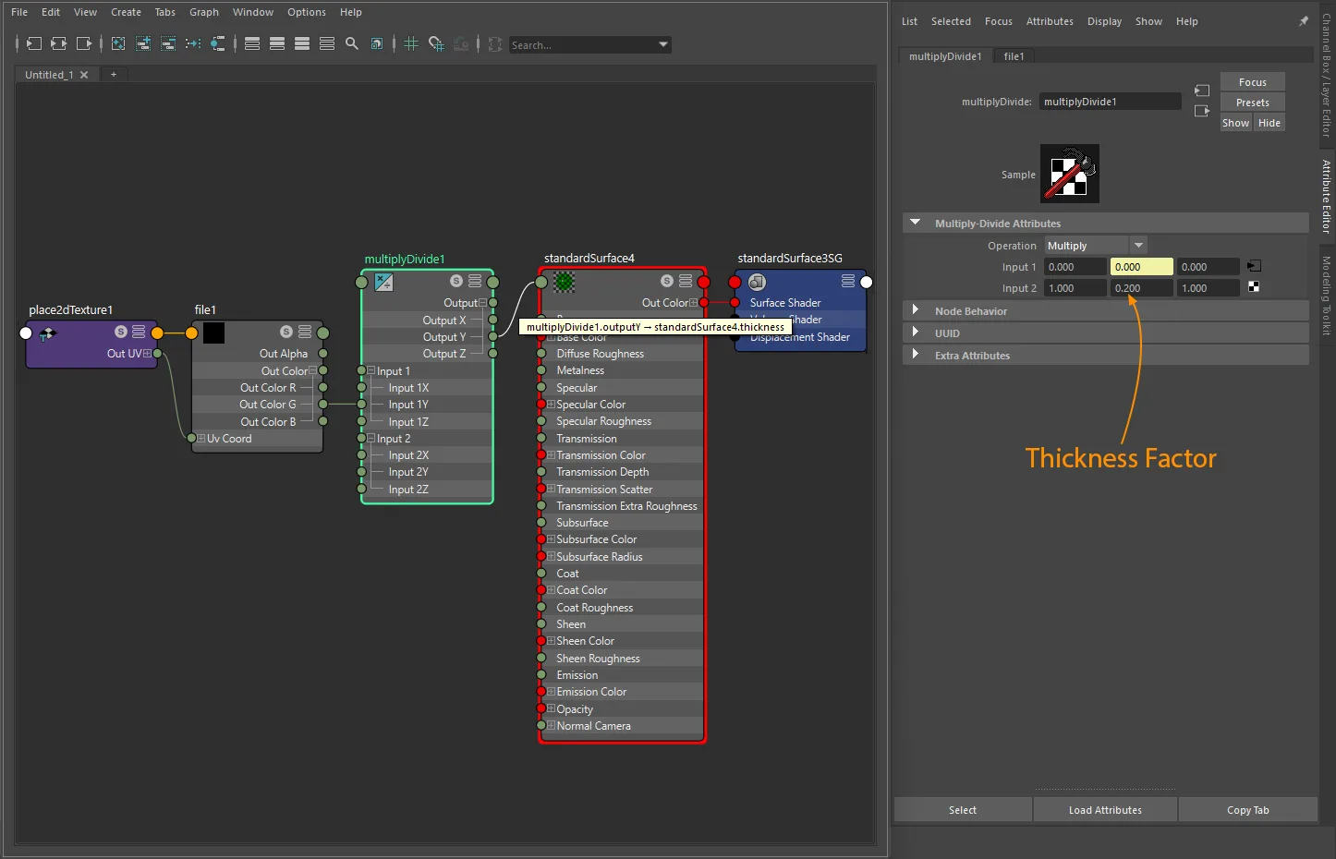This screenshot has width=1336, height=859.
Task: Click the Metalness input port on standardSurface4
Action: click(x=541, y=370)
